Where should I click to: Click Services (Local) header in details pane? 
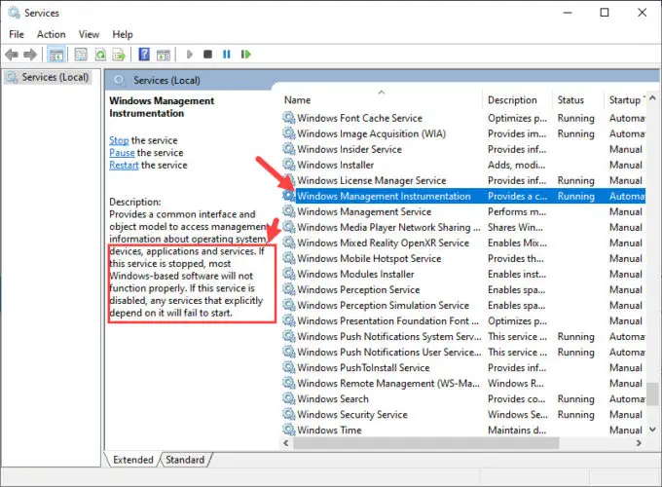(x=166, y=80)
